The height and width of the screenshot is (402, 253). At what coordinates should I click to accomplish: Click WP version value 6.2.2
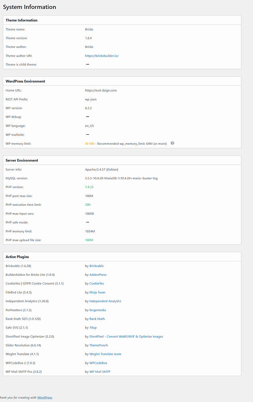coord(88,108)
